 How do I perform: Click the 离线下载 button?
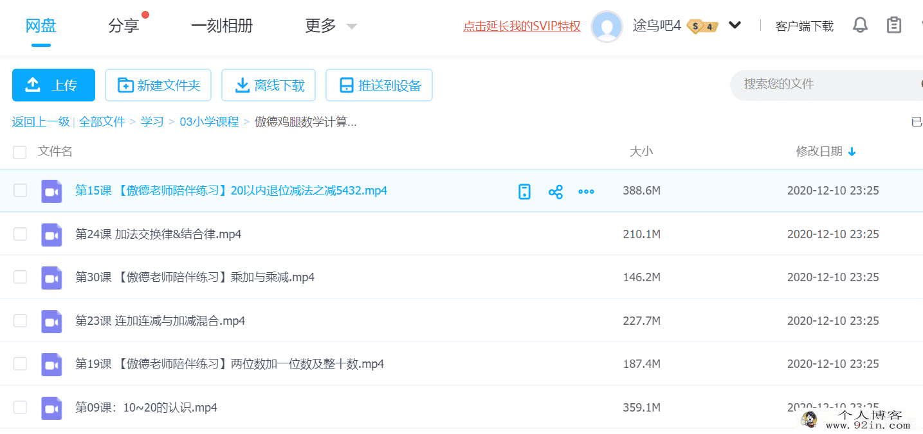pyautogui.click(x=268, y=85)
